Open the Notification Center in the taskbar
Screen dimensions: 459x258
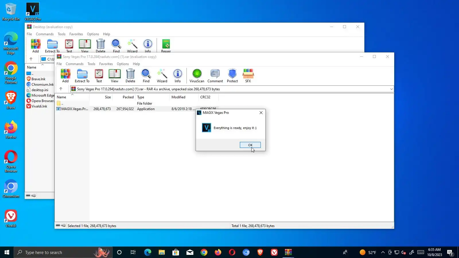[450, 252]
